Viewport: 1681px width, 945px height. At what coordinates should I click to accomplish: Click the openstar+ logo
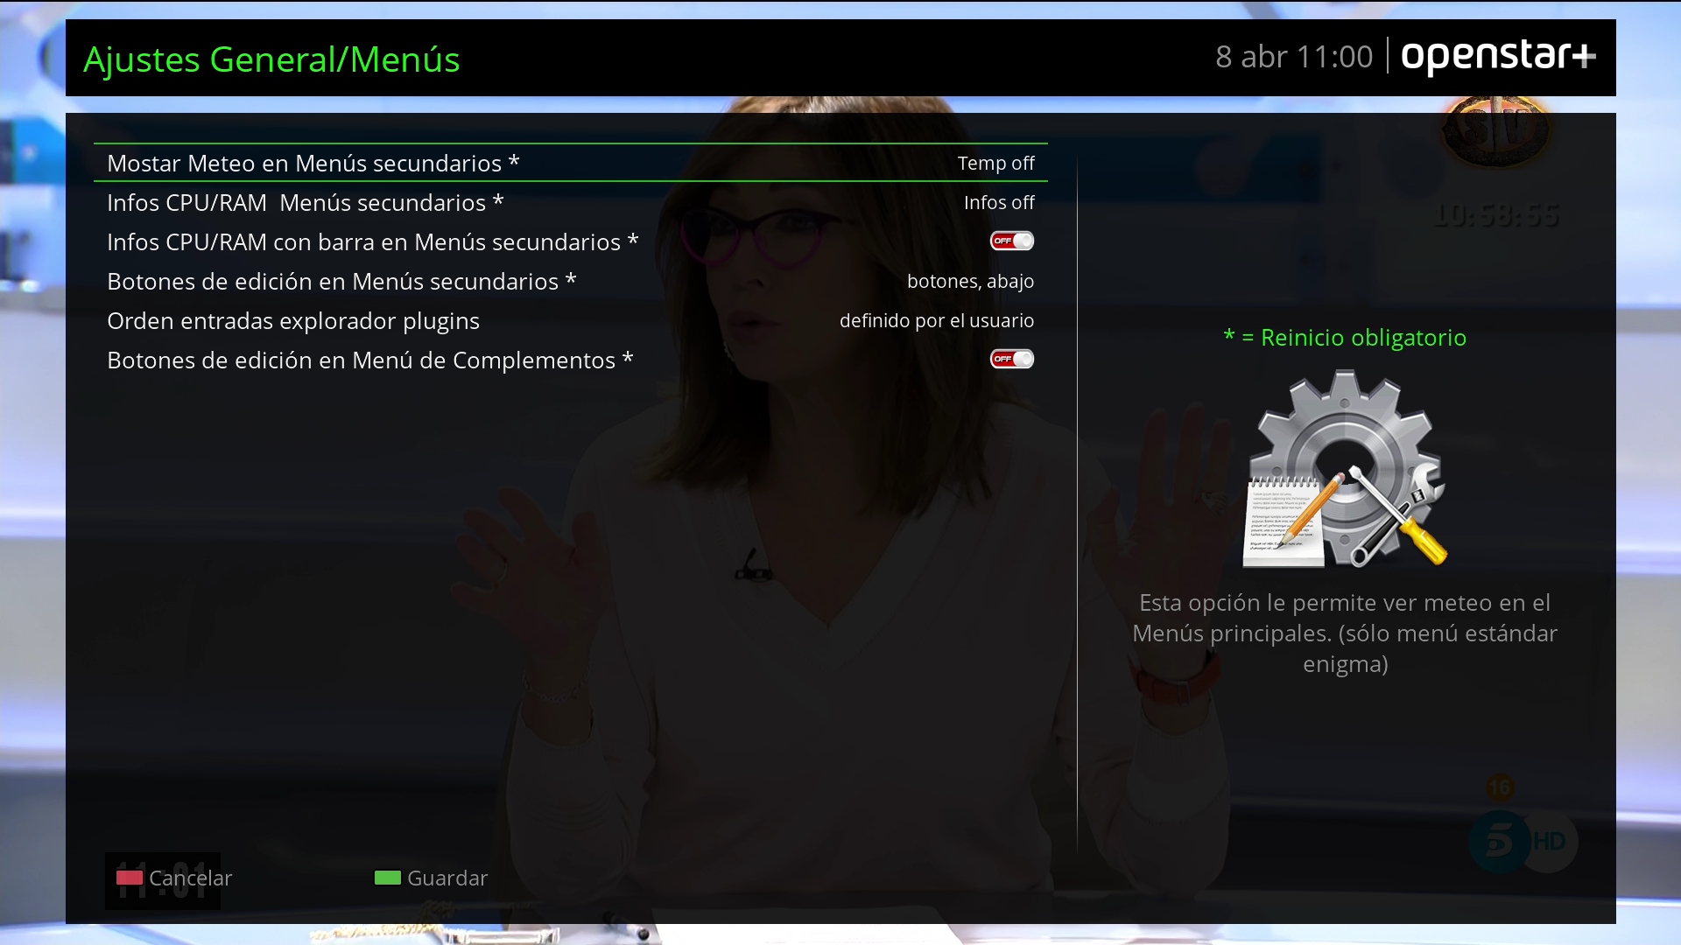click(1498, 57)
